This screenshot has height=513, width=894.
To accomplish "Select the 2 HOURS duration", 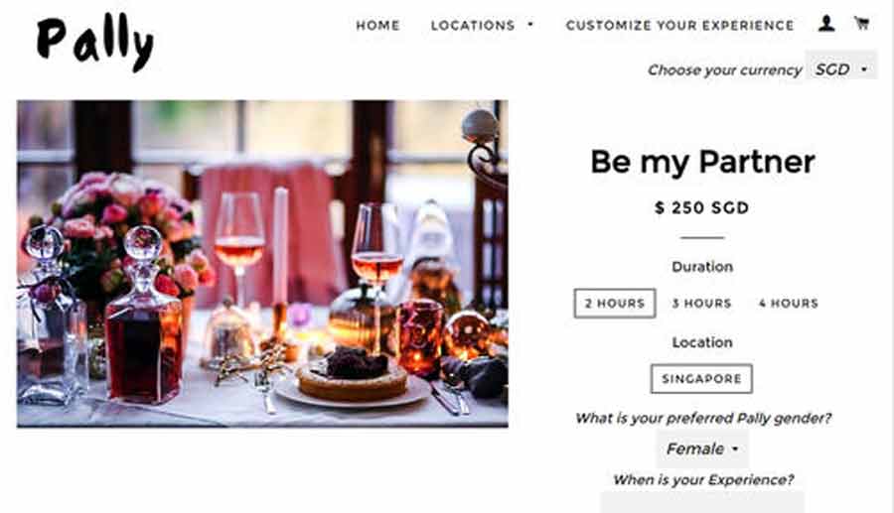I will click(x=614, y=304).
